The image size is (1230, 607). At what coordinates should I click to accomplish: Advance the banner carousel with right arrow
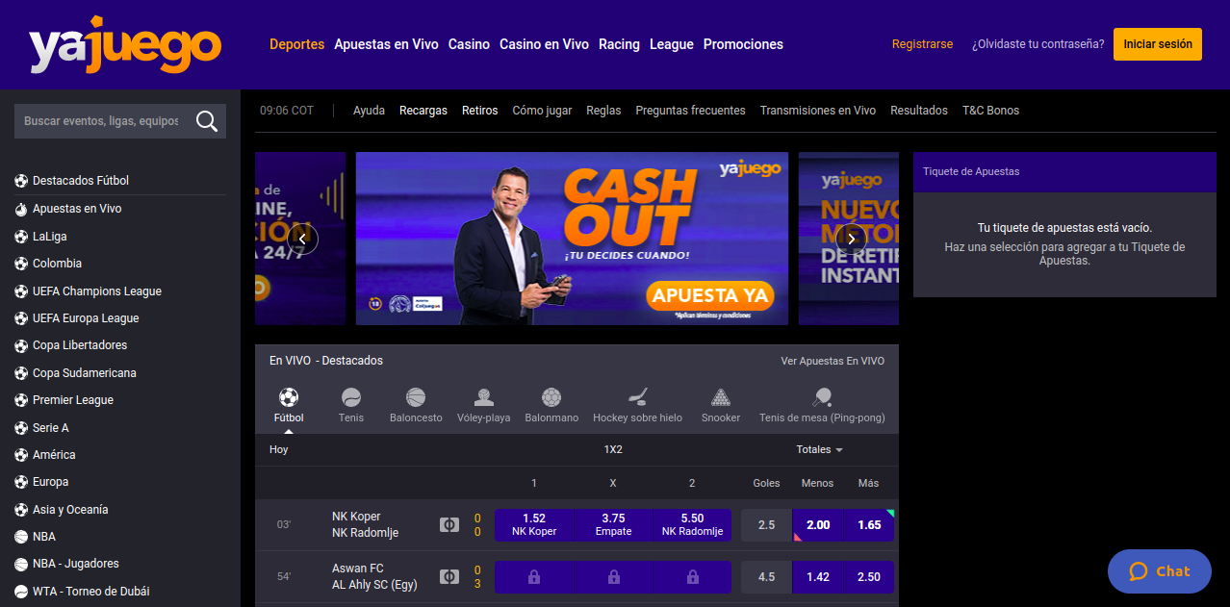[x=851, y=239]
